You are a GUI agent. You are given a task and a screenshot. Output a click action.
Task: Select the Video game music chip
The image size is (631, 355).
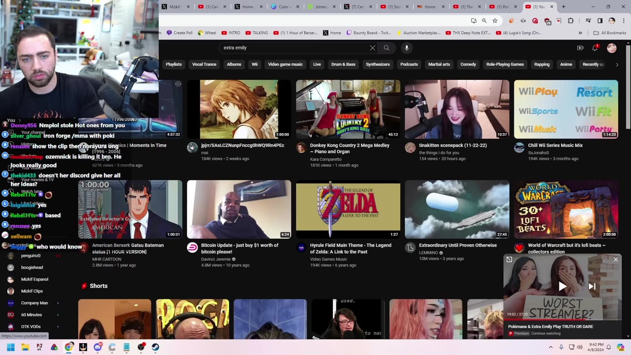[285, 65]
